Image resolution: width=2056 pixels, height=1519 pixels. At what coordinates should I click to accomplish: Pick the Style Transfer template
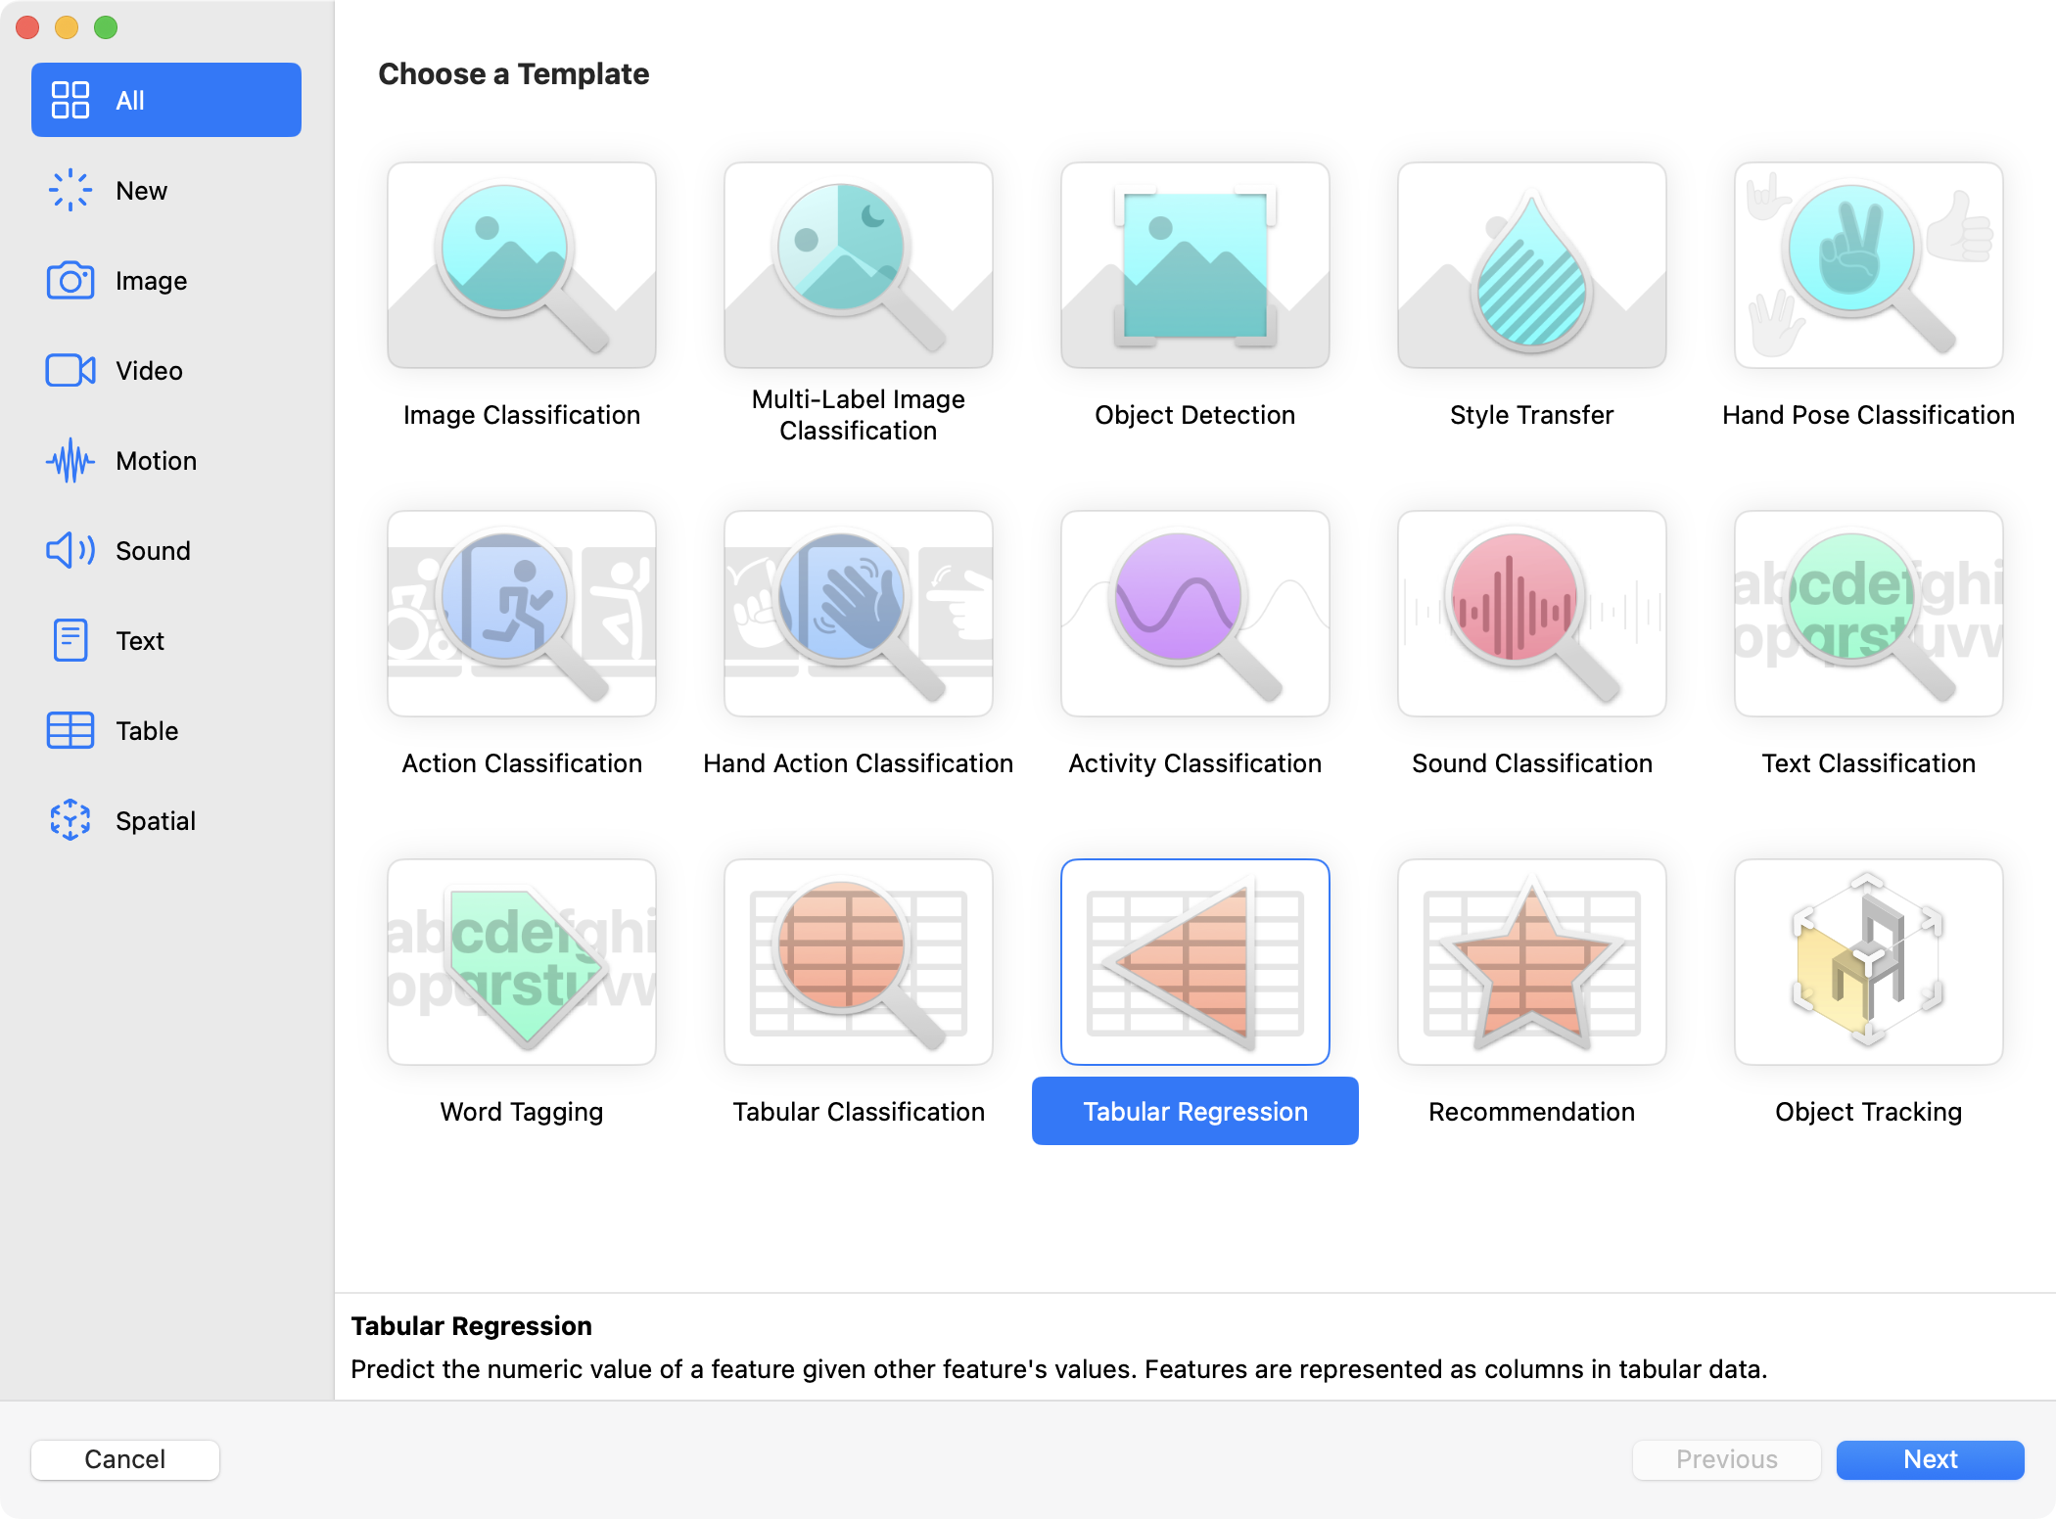pyautogui.click(x=1531, y=265)
